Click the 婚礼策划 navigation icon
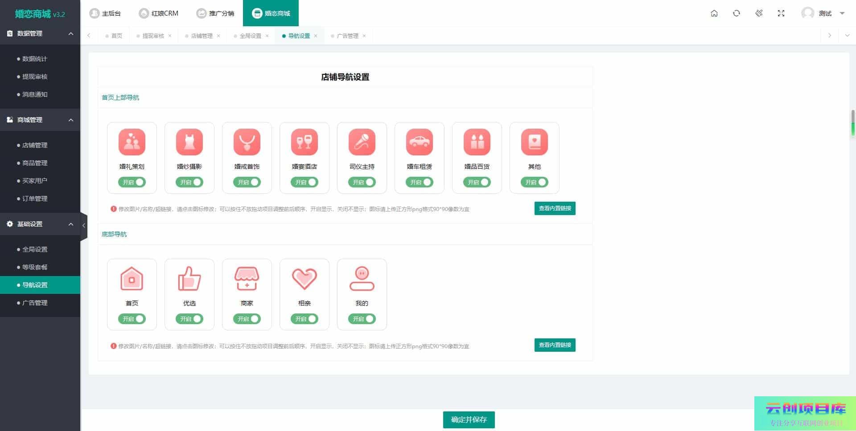This screenshot has height=431, width=856. tap(132, 142)
